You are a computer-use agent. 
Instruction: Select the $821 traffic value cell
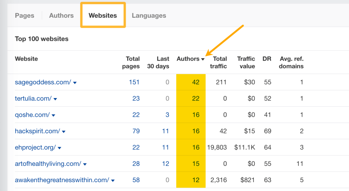click(x=247, y=180)
